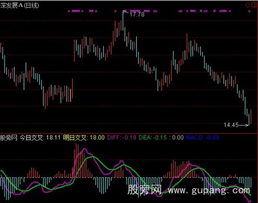Click the 18.00 tomorrow-cross value
The height and width of the screenshot is (203, 258).
(x=97, y=137)
